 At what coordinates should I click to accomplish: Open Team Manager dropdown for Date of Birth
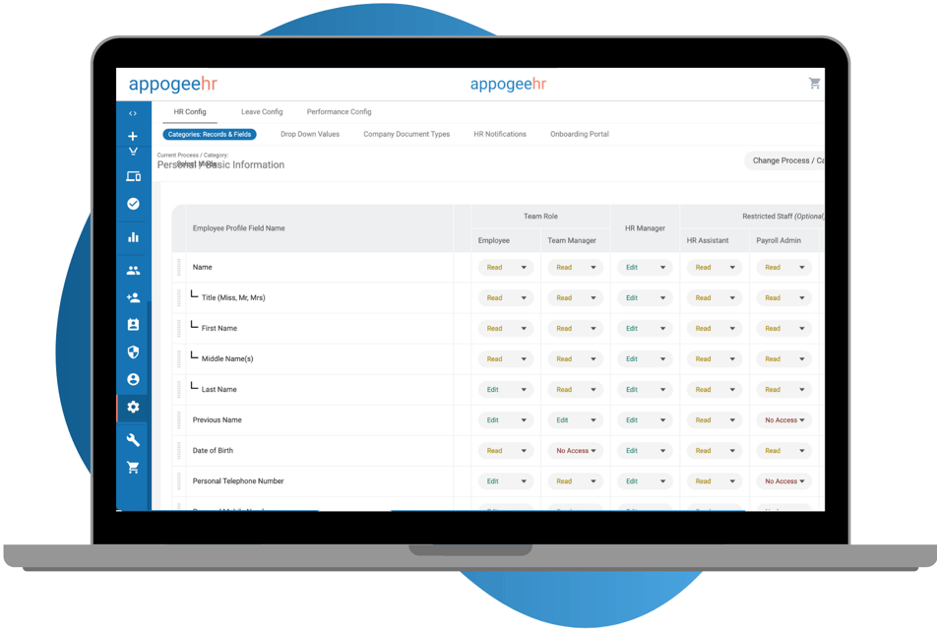(575, 451)
